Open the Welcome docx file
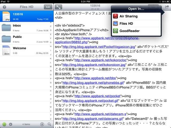 (27, 50)
